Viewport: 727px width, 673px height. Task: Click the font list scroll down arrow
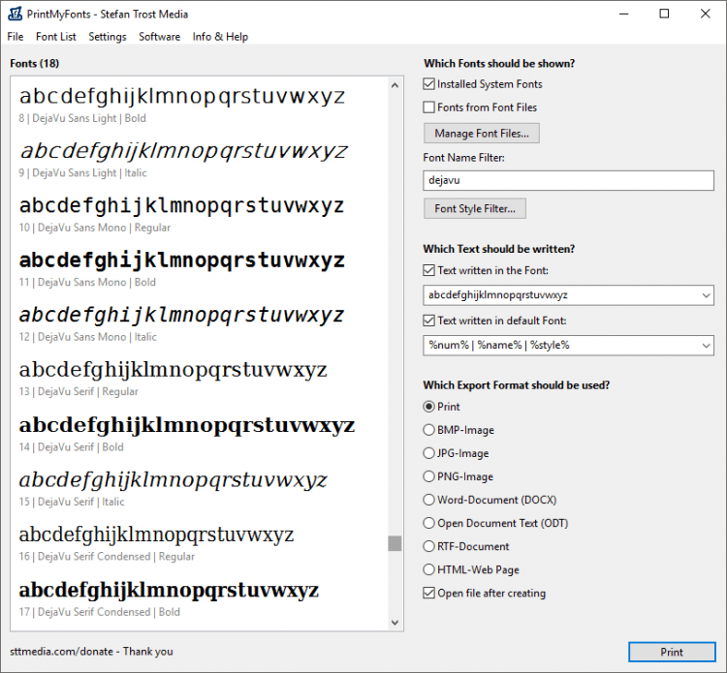click(x=395, y=623)
